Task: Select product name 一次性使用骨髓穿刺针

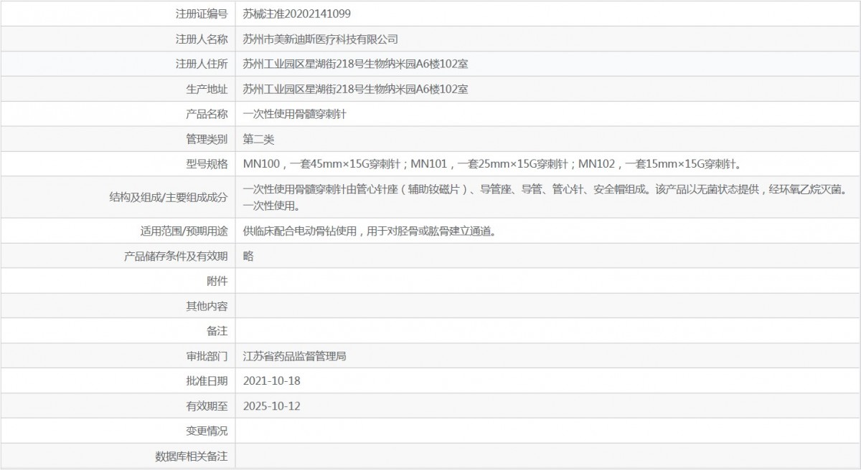Action: [296, 114]
